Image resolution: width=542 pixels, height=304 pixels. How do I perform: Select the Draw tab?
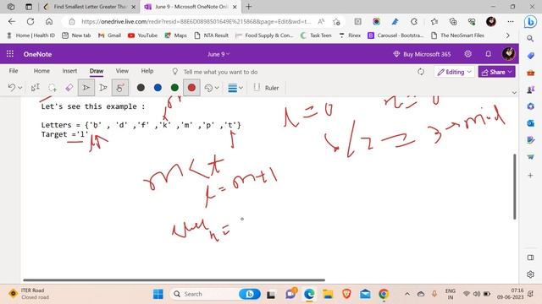(x=97, y=71)
